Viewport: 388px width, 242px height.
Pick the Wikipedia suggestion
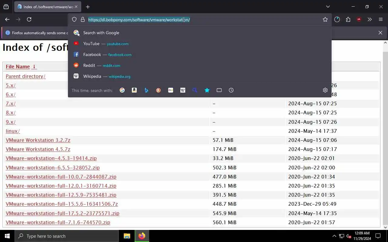(x=200, y=76)
